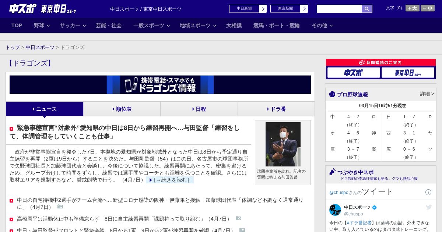This screenshot has width=442, height=232.
Task: Switch to the 順位表 tab
Action: pos(122,109)
